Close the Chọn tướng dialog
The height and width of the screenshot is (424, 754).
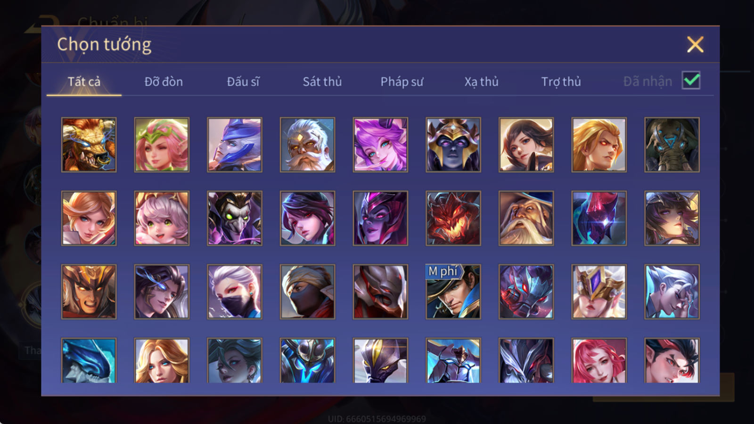pyautogui.click(x=695, y=45)
